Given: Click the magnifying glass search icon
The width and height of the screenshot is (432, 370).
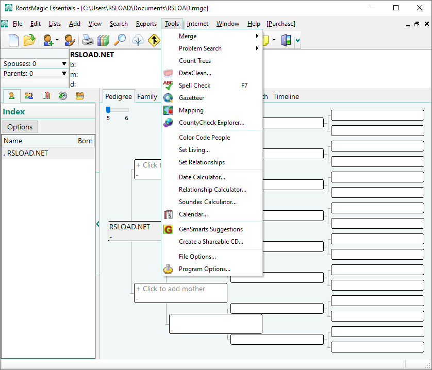Looking at the screenshot, I should [120, 40].
